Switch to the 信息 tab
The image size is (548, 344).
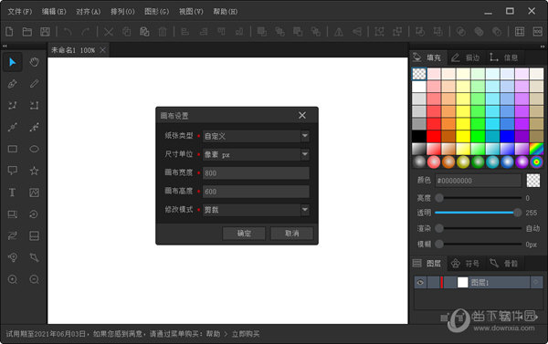(x=504, y=57)
